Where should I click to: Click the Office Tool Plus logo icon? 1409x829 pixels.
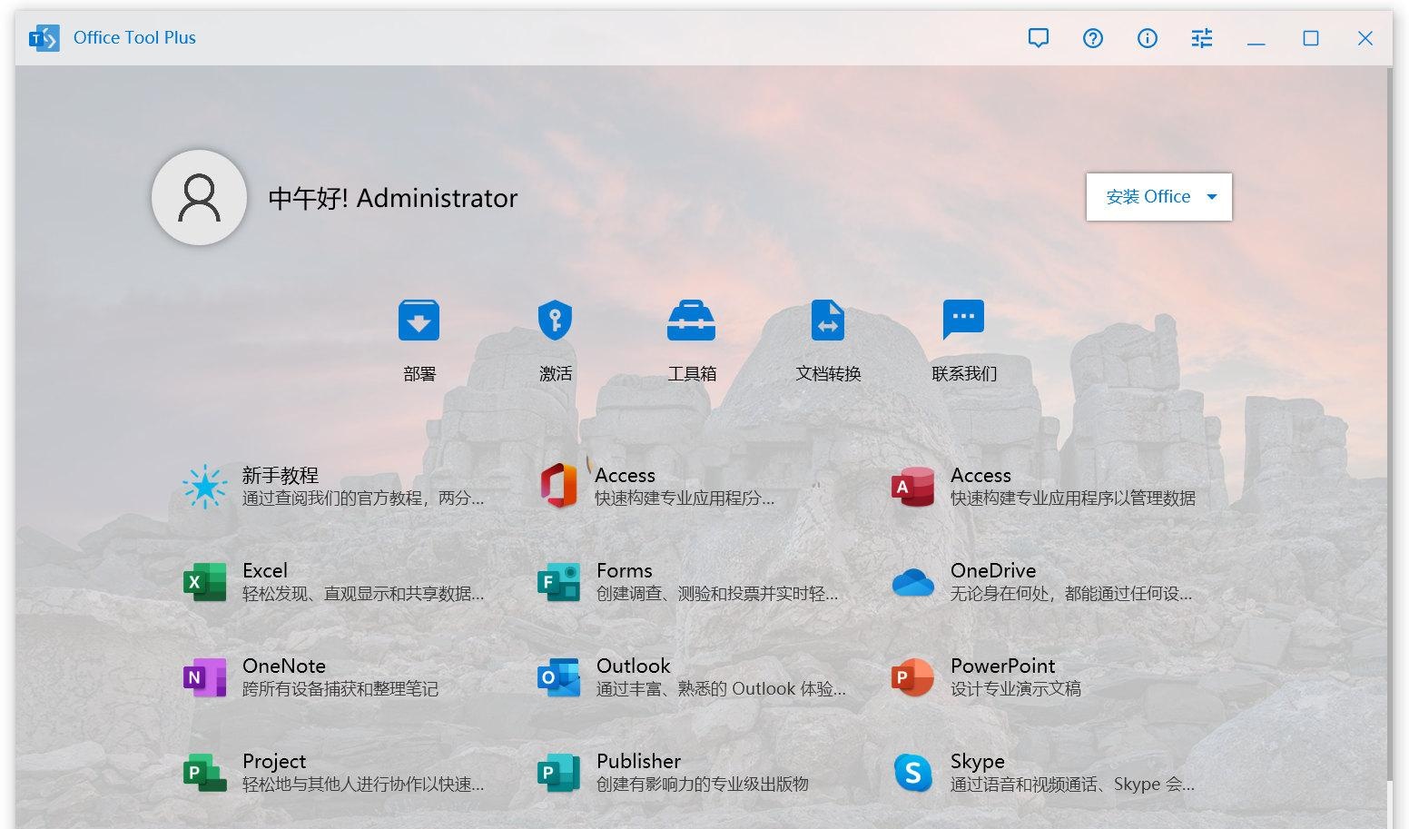44,38
